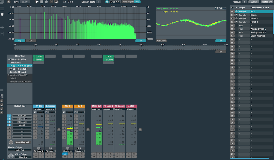The image size is (274, 160).
Task: Click the Stop transport button
Action: 41,2
